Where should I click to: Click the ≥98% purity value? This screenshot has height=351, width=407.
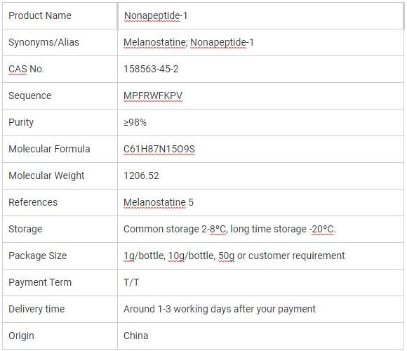click(135, 122)
